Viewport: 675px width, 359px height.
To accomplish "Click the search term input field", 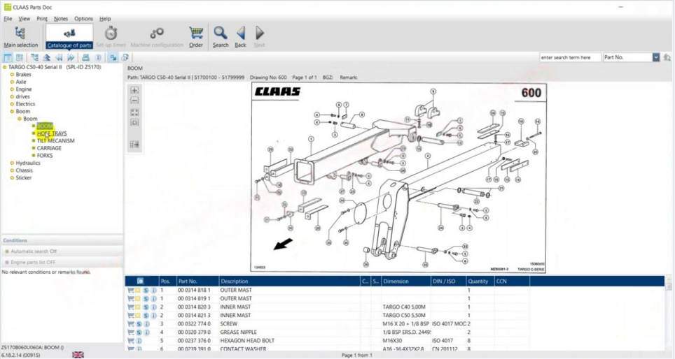I will coord(570,57).
